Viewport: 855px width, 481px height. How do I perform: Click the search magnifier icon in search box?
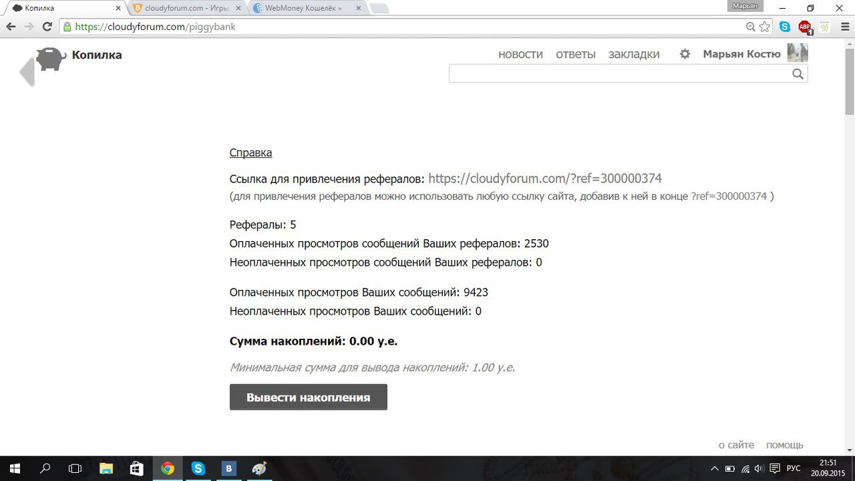tap(798, 74)
